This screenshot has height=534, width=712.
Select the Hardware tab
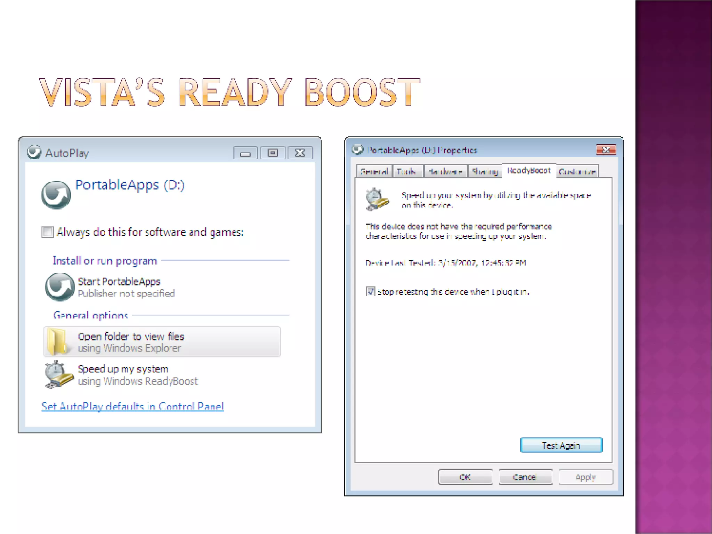[445, 171]
